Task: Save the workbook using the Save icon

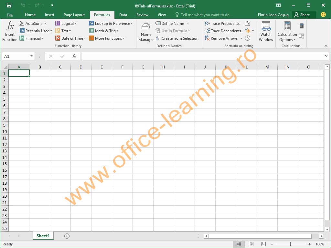Action: coord(9,5)
